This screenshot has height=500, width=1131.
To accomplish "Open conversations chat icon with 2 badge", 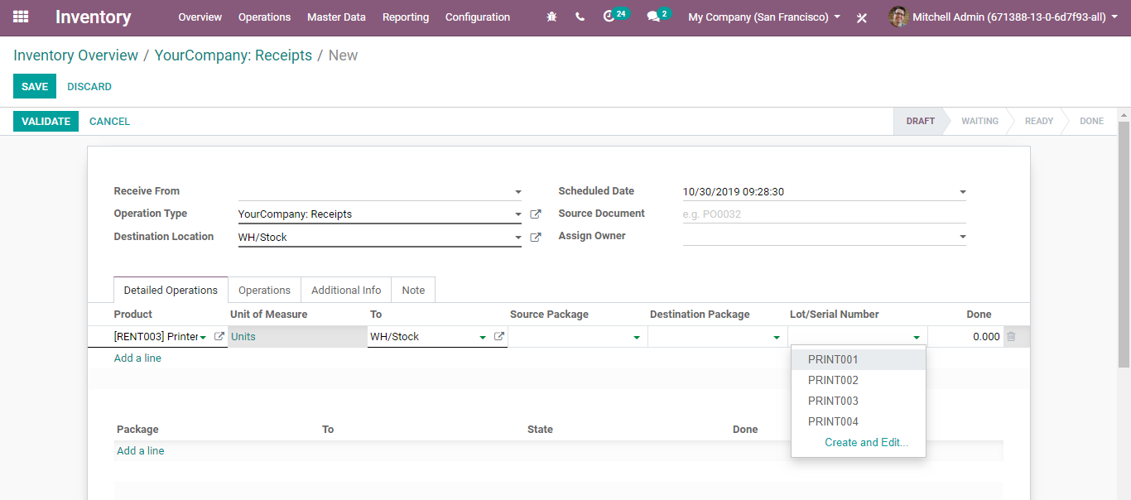I will tap(659, 16).
